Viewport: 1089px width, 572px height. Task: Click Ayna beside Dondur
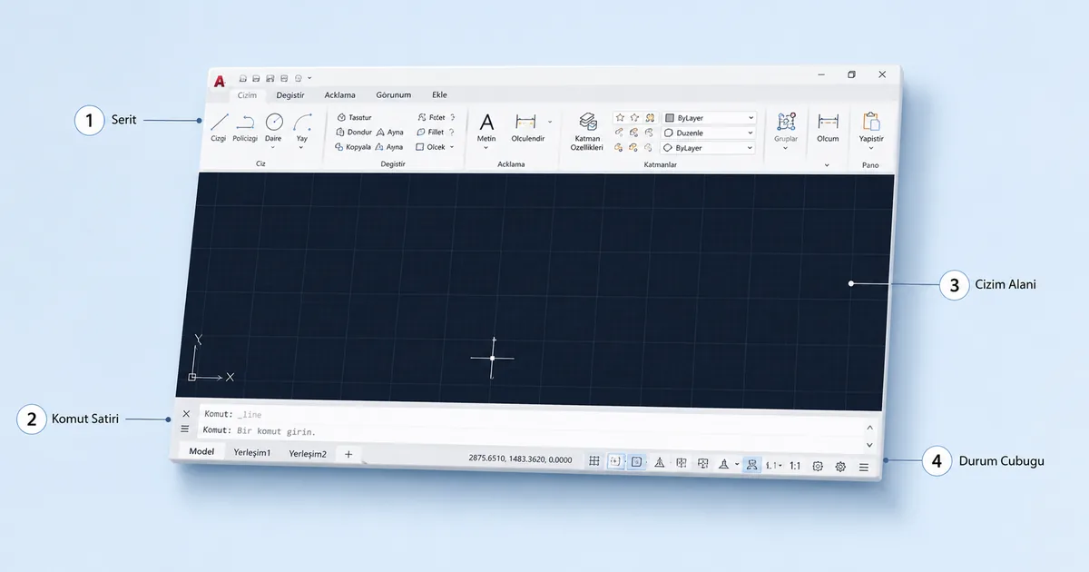point(390,132)
